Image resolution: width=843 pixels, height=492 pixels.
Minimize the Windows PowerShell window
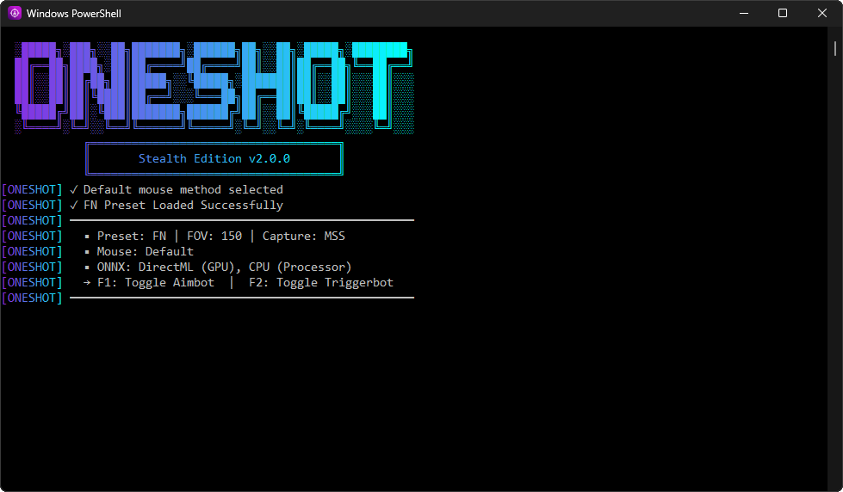coord(742,13)
